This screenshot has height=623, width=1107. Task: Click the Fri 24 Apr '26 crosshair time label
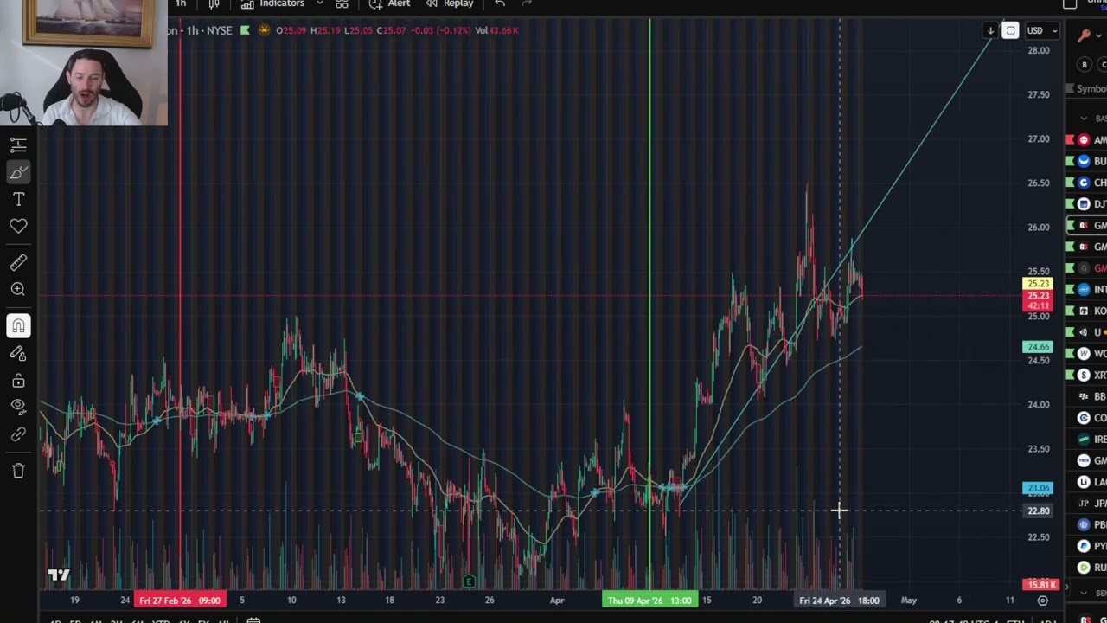[839, 601]
